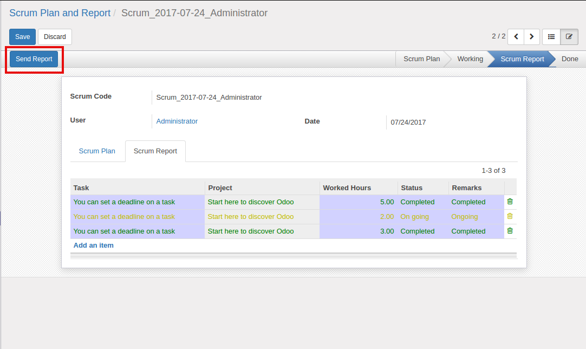Click the '2 / 2' record counter
The image size is (586, 349).
point(499,36)
